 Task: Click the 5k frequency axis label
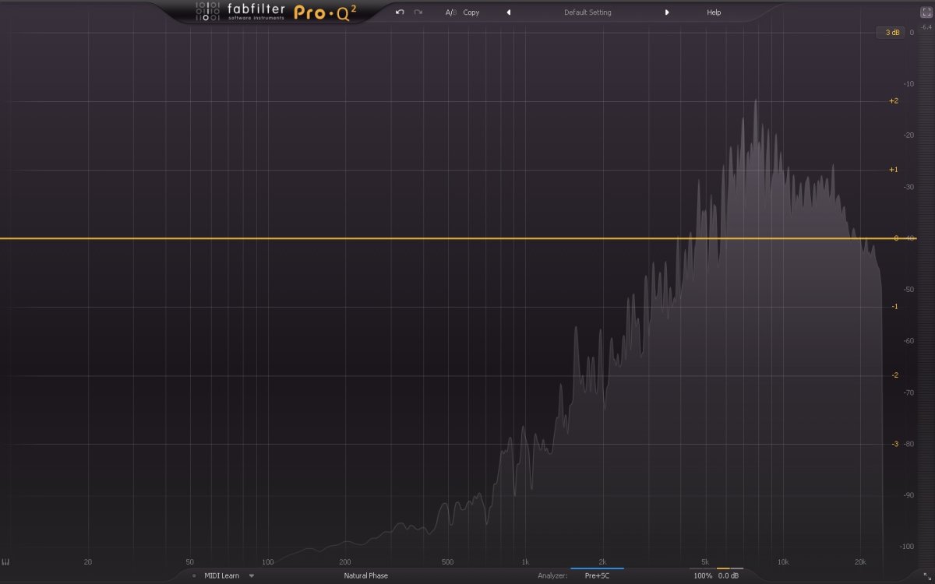[x=705, y=562]
